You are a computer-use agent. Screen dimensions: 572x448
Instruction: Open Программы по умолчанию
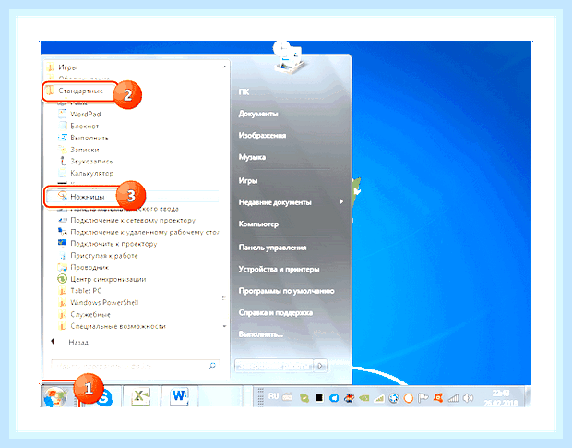point(286,291)
